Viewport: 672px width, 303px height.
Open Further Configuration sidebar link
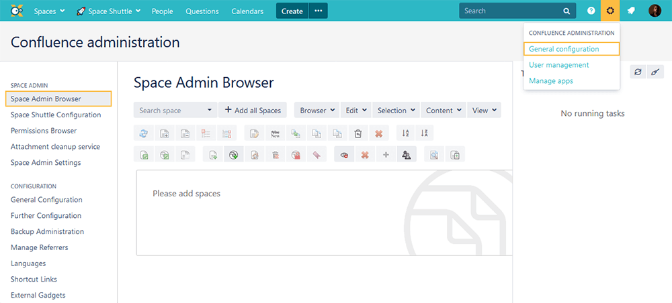point(46,215)
